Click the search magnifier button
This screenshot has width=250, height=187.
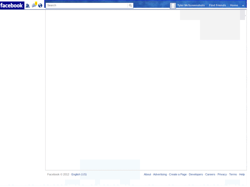(130, 5)
